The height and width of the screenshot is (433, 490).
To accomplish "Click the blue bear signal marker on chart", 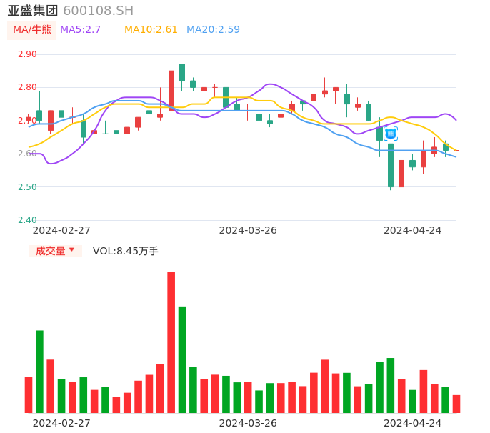I will coord(391,134).
